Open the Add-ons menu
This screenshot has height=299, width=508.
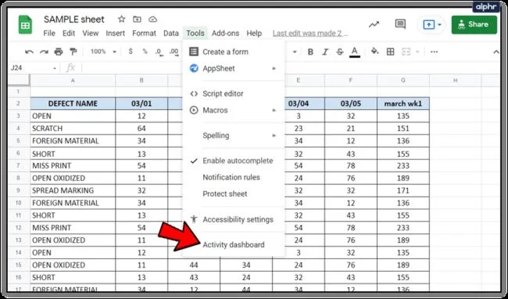[x=226, y=34]
